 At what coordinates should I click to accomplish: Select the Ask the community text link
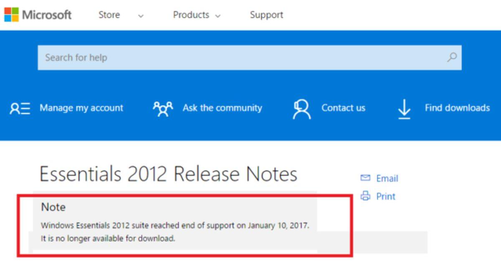tap(222, 108)
